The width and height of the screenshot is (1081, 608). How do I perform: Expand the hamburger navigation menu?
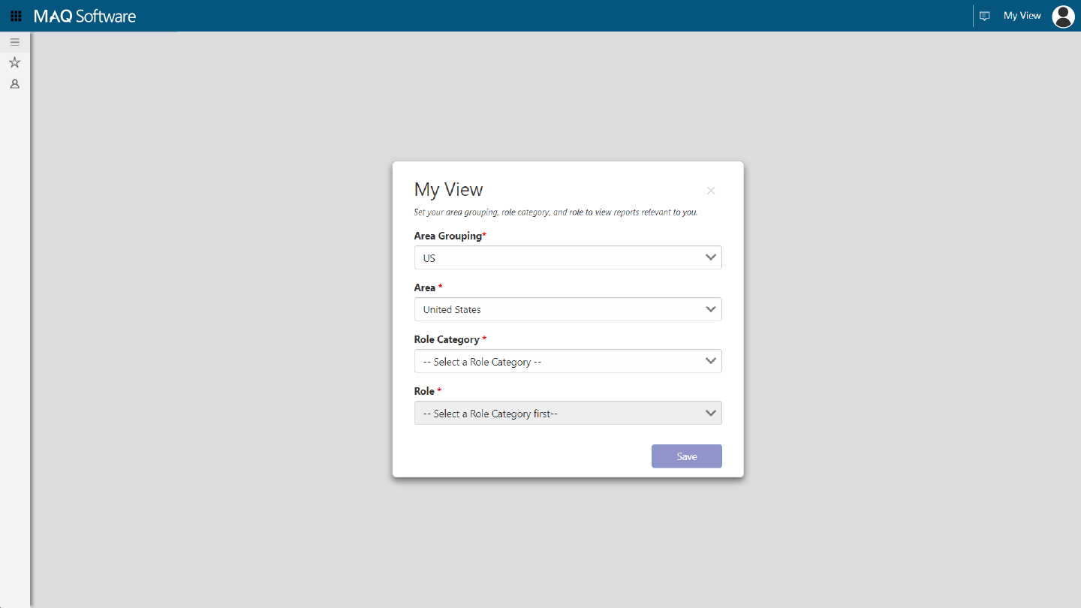[x=14, y=42]
